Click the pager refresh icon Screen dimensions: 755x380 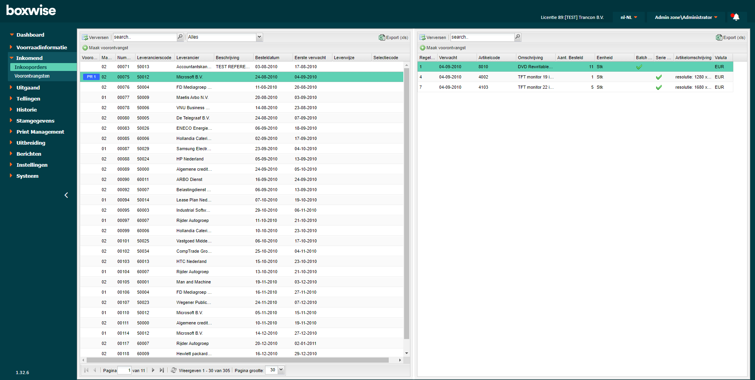[174, 370]
